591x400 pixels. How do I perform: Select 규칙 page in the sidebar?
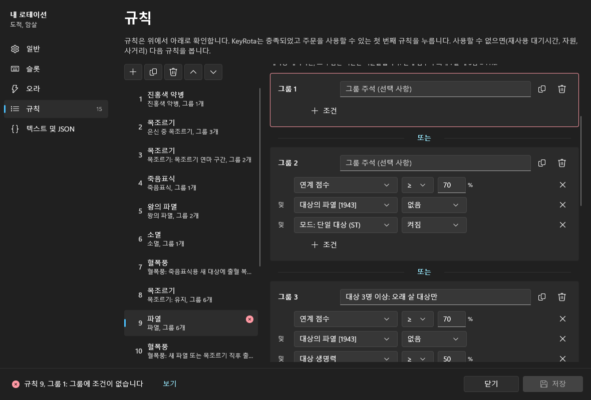56,108
